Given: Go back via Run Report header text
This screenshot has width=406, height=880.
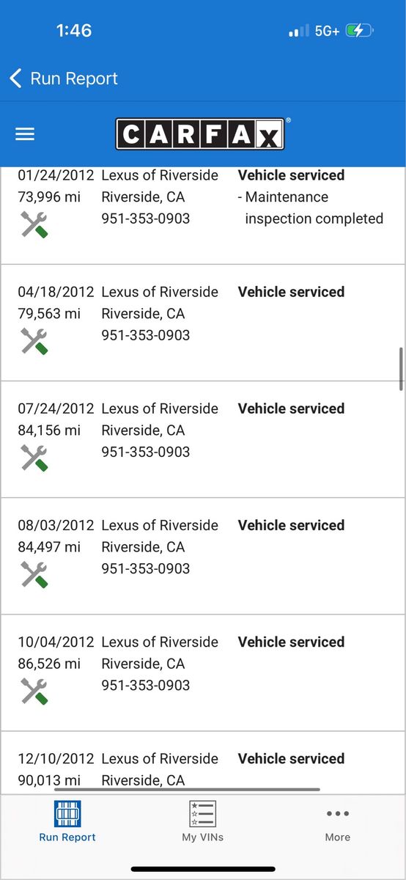Looking at the screenshot, I should [x=74, y=78].
